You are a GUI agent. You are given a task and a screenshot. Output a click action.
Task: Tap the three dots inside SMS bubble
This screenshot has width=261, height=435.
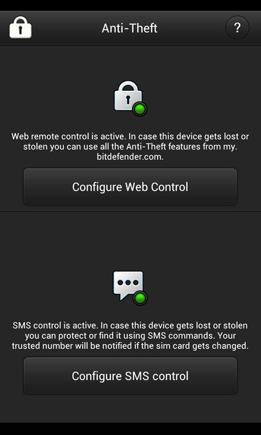(128, 283)
